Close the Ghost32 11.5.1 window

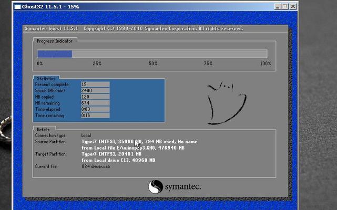tap(293, 7)
